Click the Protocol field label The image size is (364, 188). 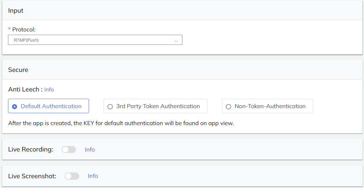pos(24,30)
